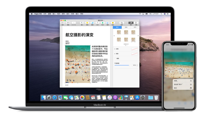This screenshot has height=118, width=207.
Task: Click the Collaborate (协作) toolbar icon
Action: point(122,22)
